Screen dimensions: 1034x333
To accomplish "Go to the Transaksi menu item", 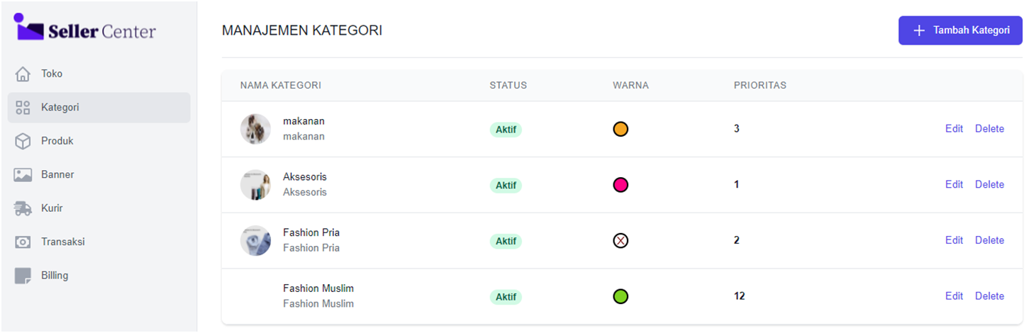I will 62,242.
